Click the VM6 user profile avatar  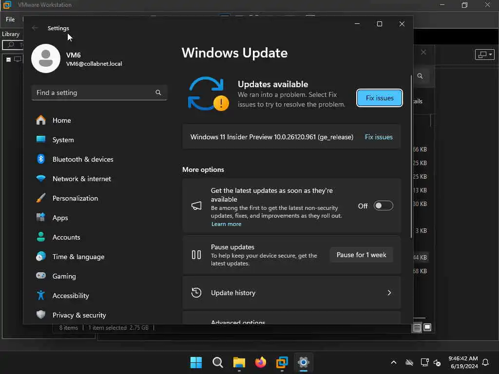(46, 58)
